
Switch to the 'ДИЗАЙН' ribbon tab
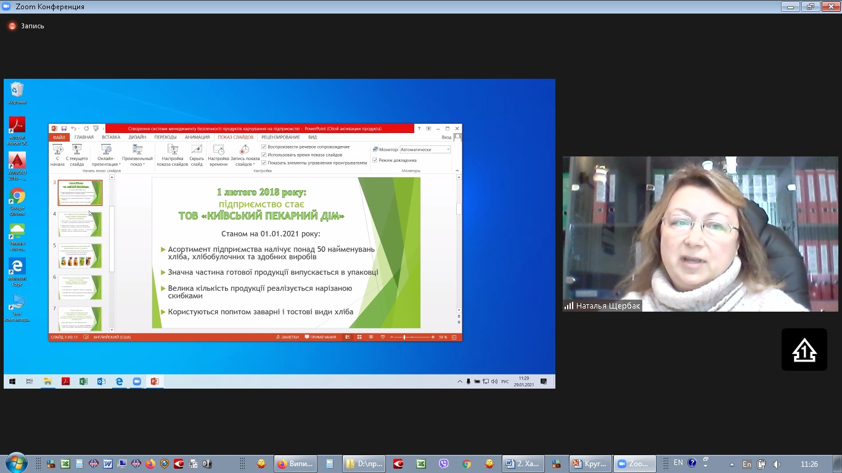click(137, 137)
